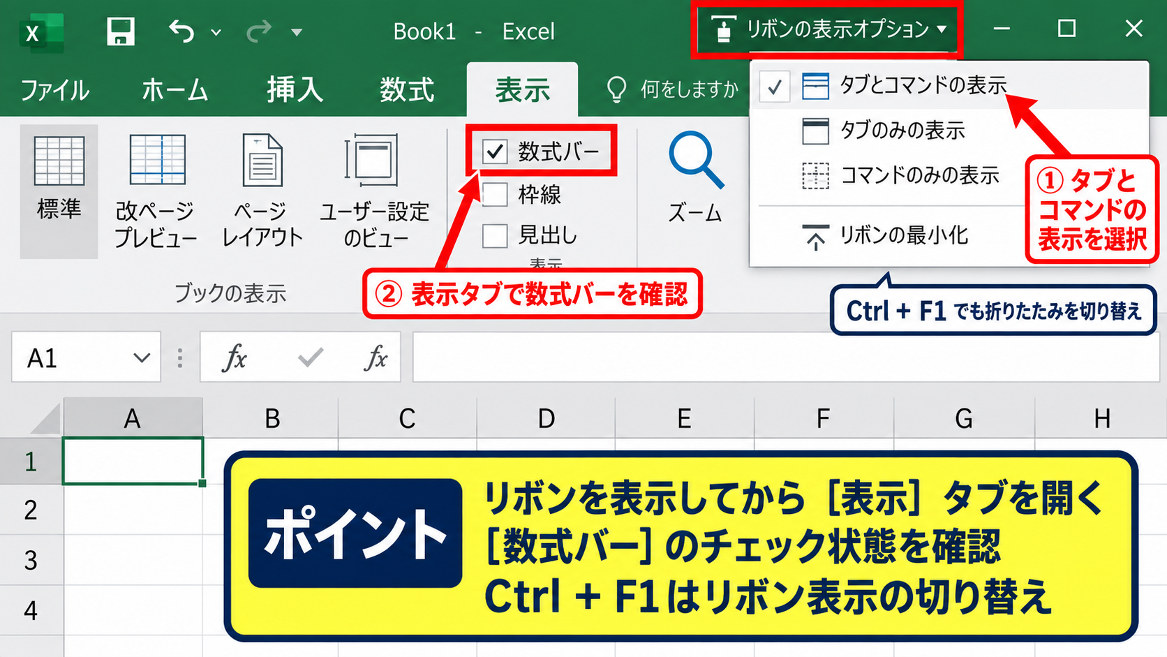Select column A header
The image size is (1167, 657).
click(133, 419)
